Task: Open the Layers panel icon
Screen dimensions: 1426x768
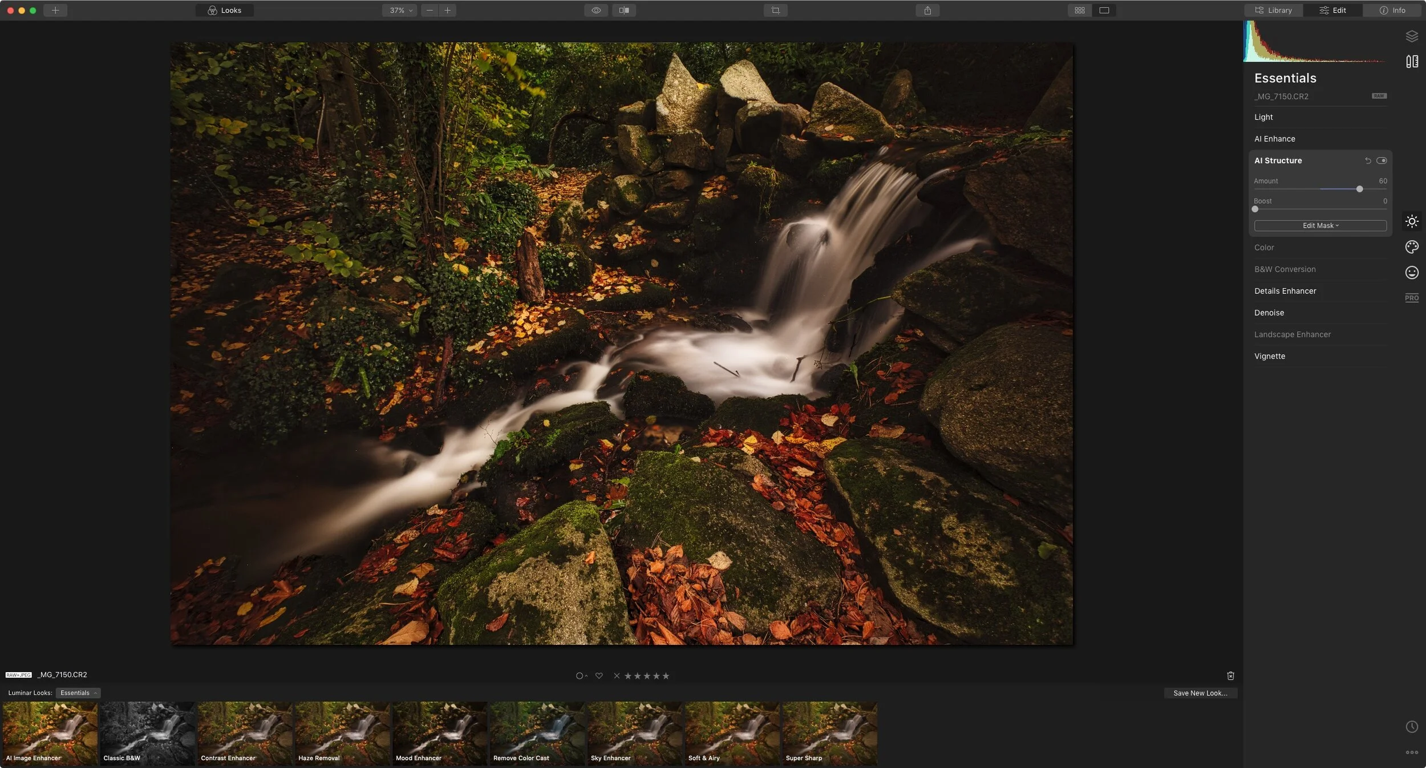Action: (x=1412, y=36)
